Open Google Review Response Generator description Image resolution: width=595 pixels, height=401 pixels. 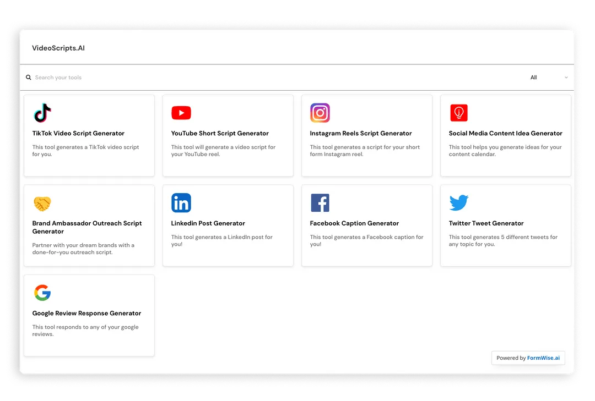85,331
